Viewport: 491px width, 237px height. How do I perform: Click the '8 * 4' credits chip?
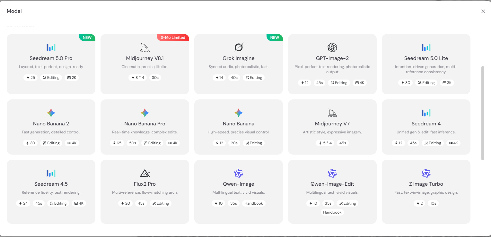(x=137, y=78)
